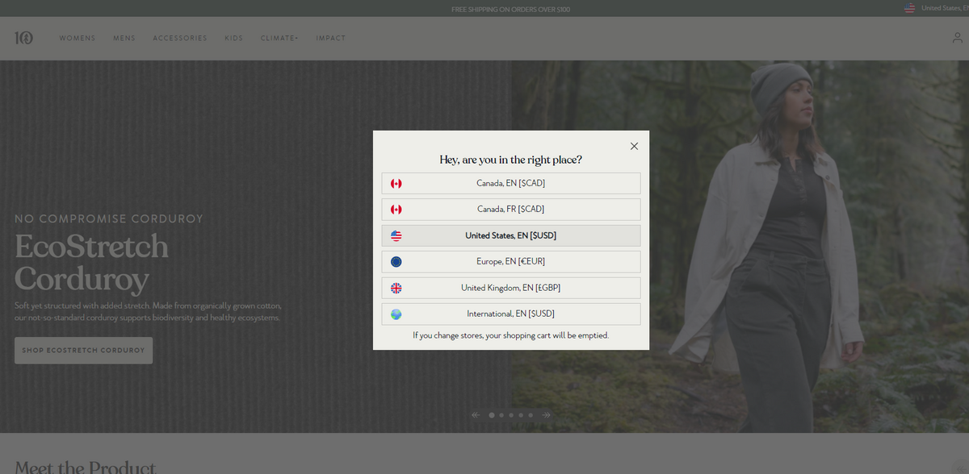
Task: Click SHOP ECOSTRETCH CORDUROY button
Action: [x=83, y=350]
